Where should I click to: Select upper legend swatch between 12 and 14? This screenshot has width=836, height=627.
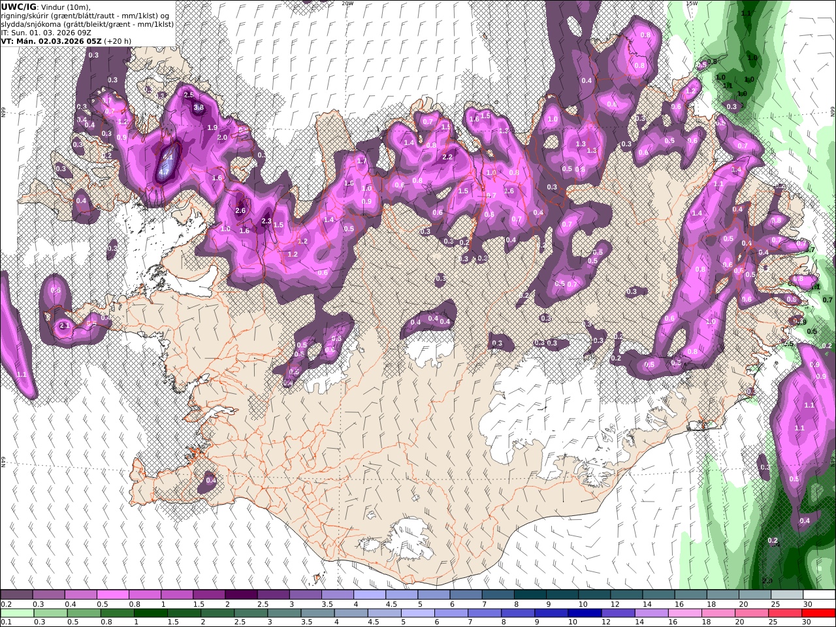click(626, 595)
